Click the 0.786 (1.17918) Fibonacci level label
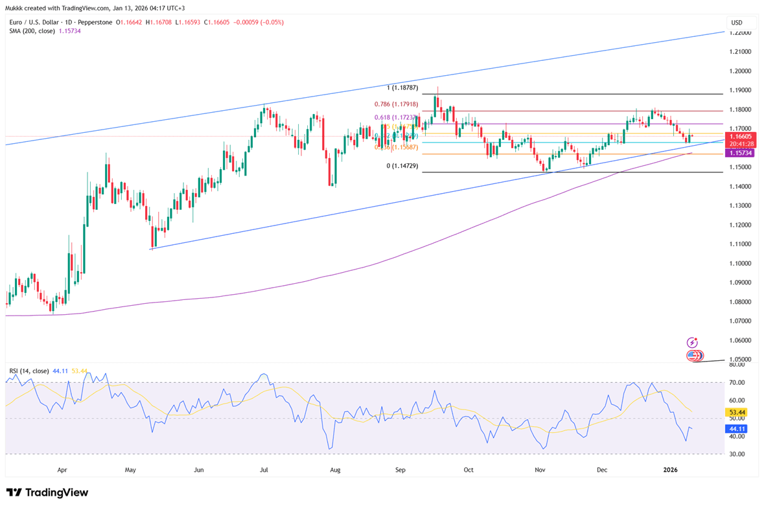Image resolution: width=764 pixels, height=508 pixels. coord(396,104)
